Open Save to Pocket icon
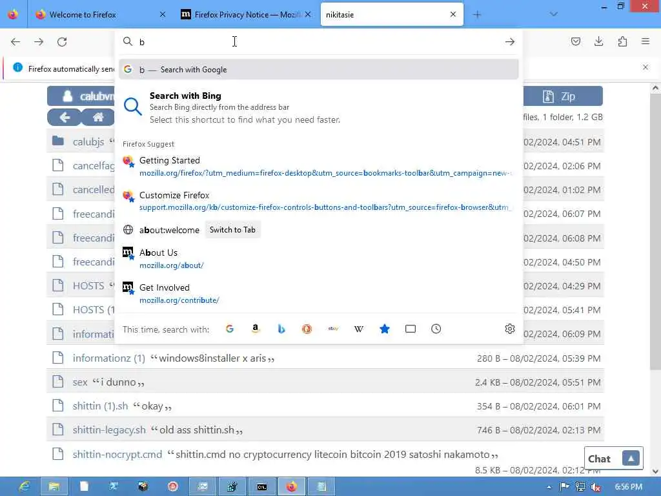The image size is (661, 496). [x=575, y=41]
